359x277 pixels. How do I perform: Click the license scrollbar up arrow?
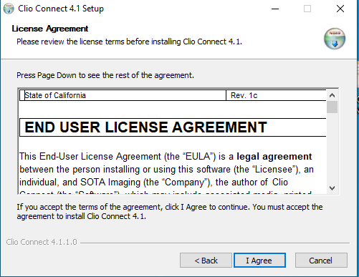(332, 95)
